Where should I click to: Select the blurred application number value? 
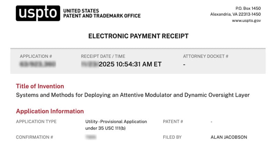click(x=38, y=64)
